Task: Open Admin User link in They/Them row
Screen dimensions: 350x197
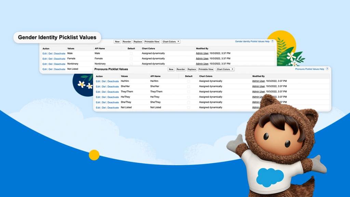Action: tap(258, 92)
